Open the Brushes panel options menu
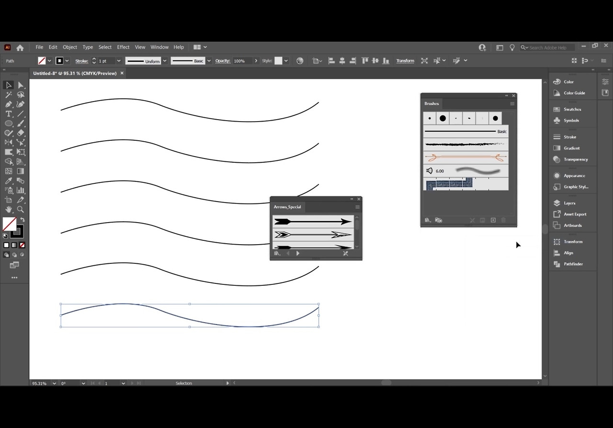The image size is (613, 428). click(x=512, y=103)
